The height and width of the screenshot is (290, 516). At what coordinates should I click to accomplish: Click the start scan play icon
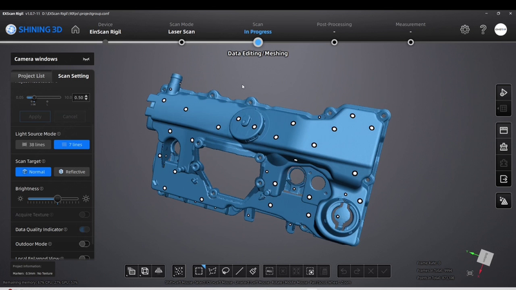pyautogui.click(x=504, y=93)
